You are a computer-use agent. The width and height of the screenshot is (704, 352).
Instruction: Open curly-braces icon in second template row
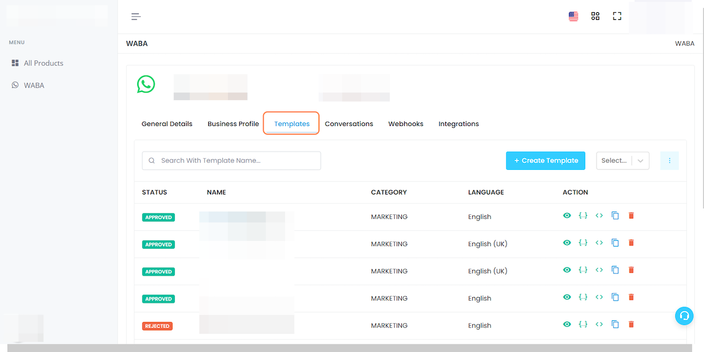coord(583,242)
